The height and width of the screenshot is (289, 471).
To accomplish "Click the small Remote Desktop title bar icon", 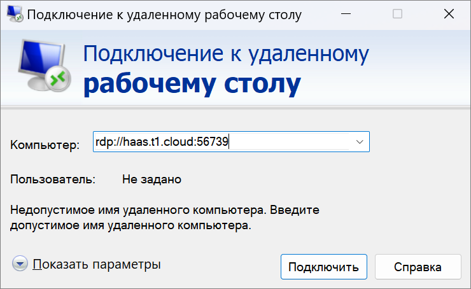I will [x=15, y=14].
